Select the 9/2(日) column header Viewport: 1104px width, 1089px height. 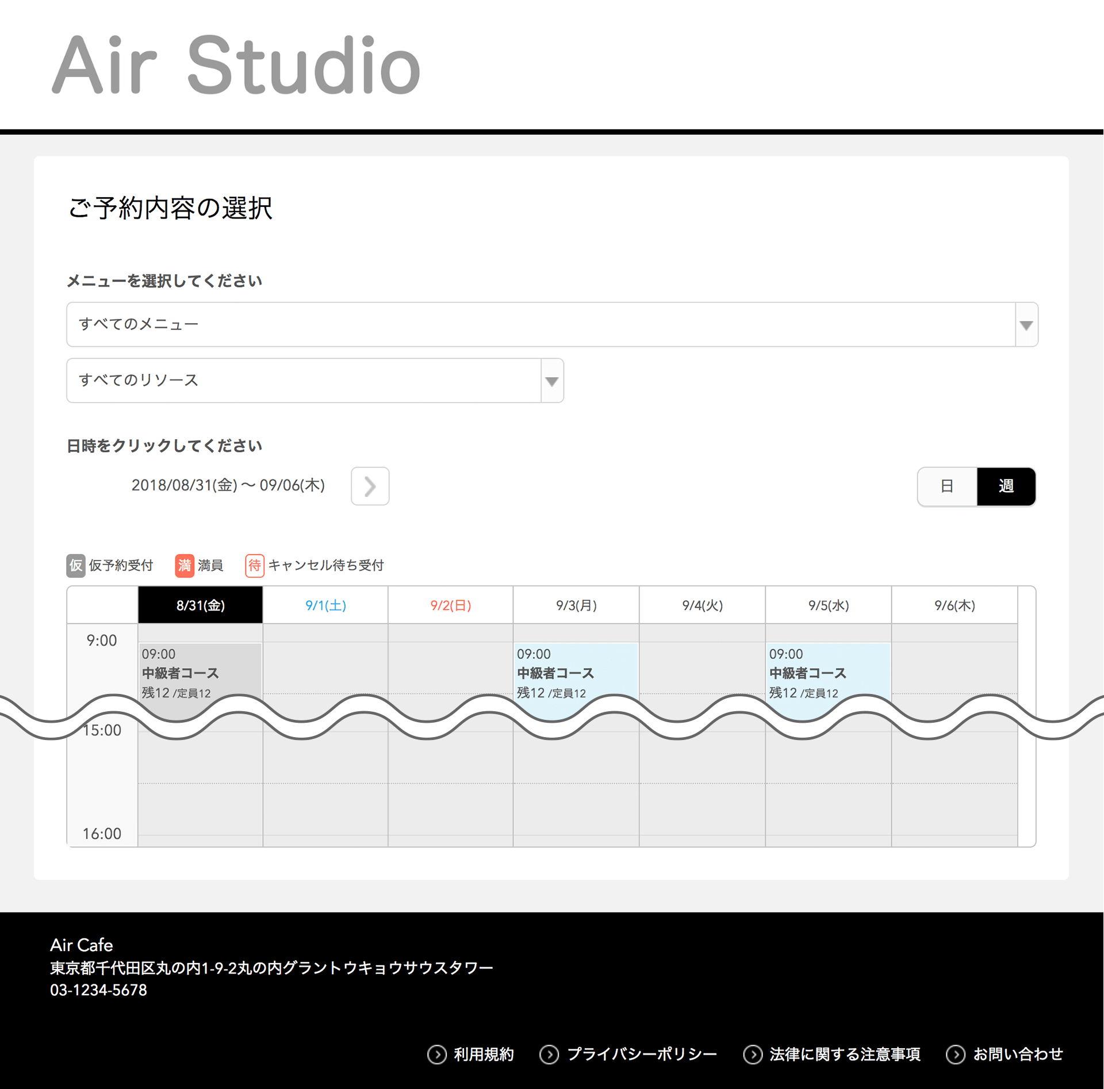(451, 605)
